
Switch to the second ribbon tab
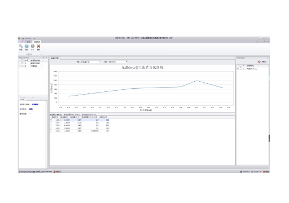coord(28,42)
